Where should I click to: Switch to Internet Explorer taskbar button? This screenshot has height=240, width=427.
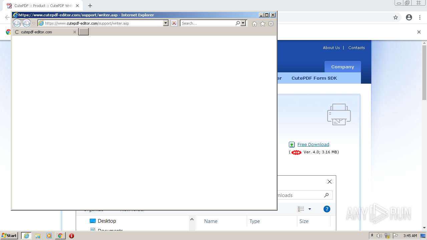pyautogui.click(x=26, y=236)
